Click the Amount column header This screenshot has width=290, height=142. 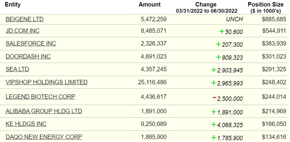149,5
